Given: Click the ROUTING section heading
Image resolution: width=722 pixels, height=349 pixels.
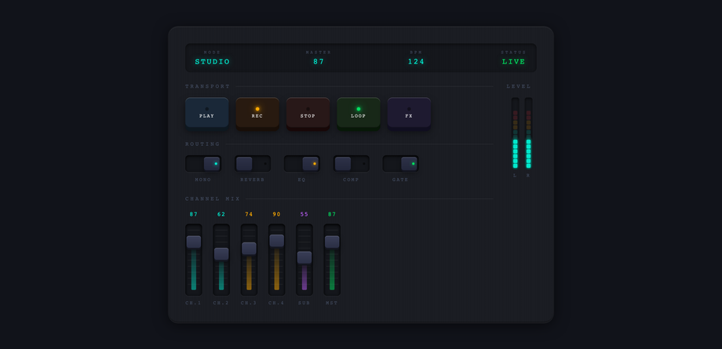Looking at the screenshot, I should point(202,144).
